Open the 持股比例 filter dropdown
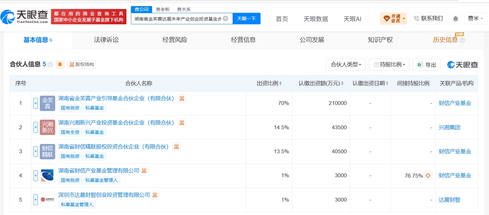Screen dimensions: 489x215 389,65
